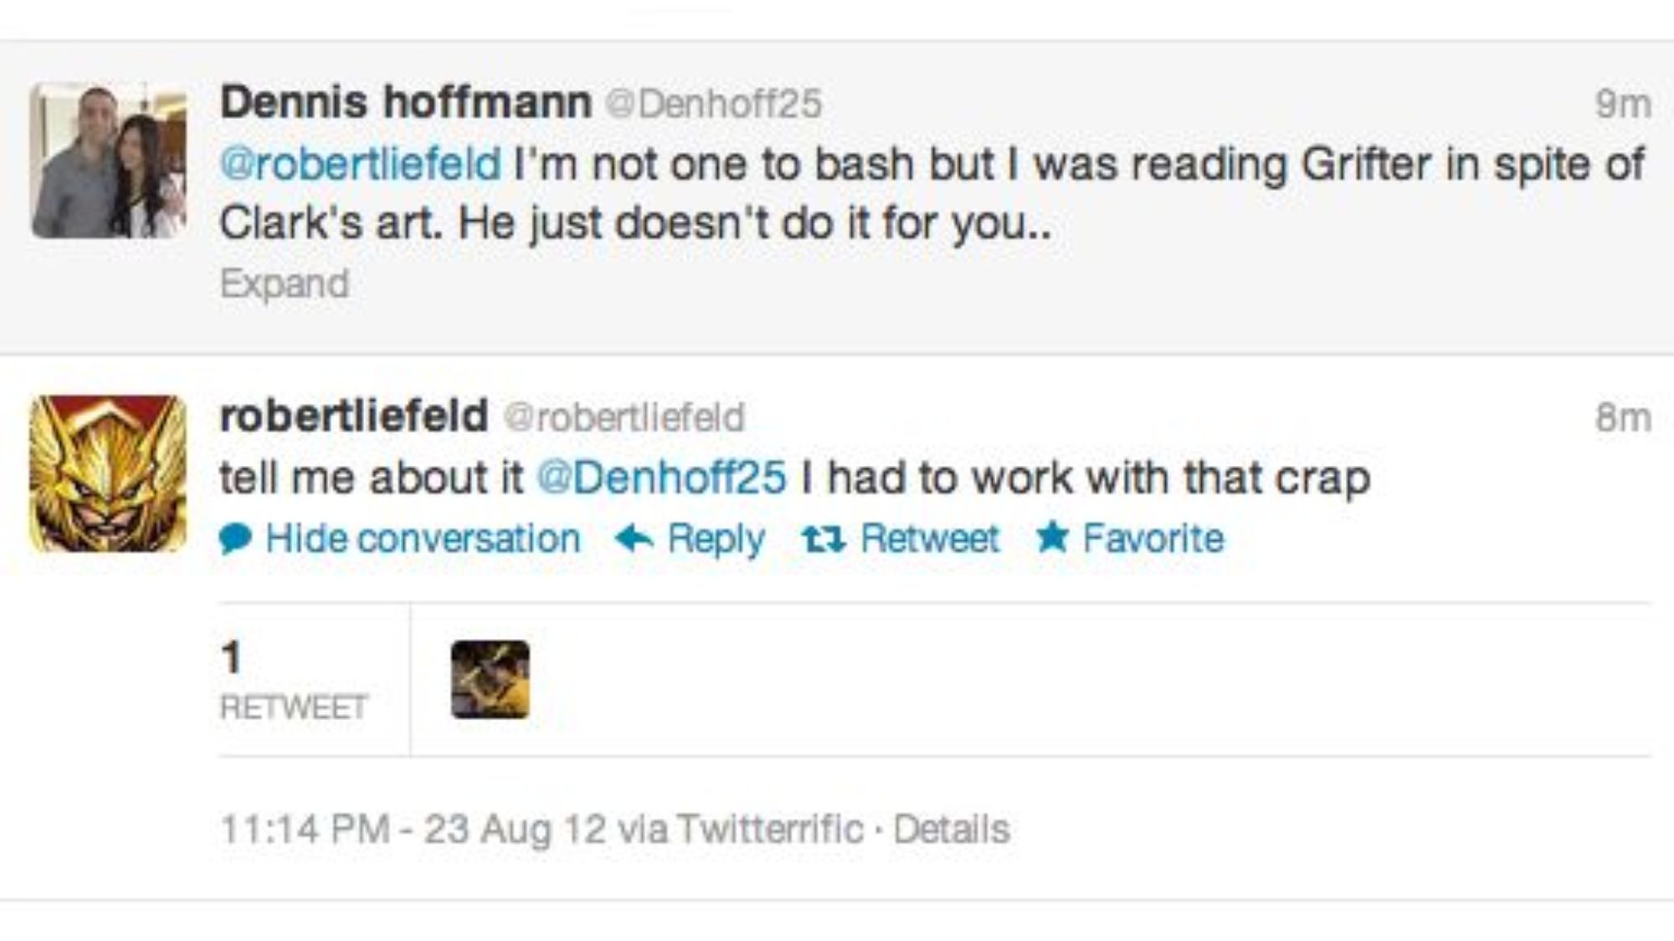Click the reply arrow icon
The width and height of the screenshot is (1674, 941).
[x=634, y=539]
